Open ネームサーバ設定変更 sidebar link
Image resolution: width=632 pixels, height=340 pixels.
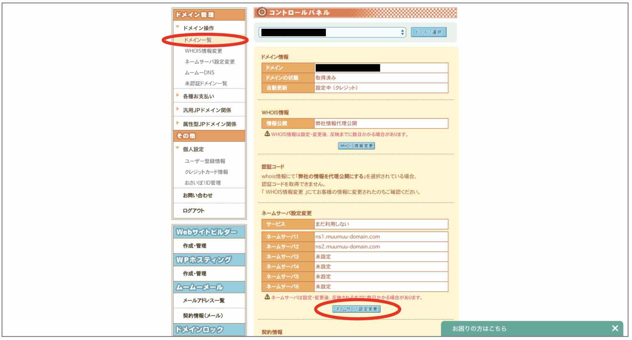209,62
